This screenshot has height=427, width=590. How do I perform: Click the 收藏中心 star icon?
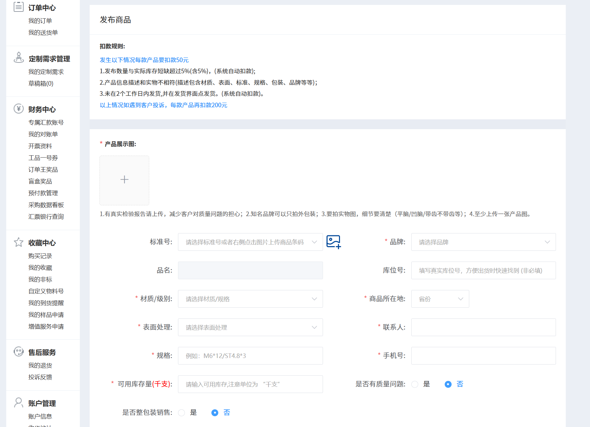click(19, 242)
